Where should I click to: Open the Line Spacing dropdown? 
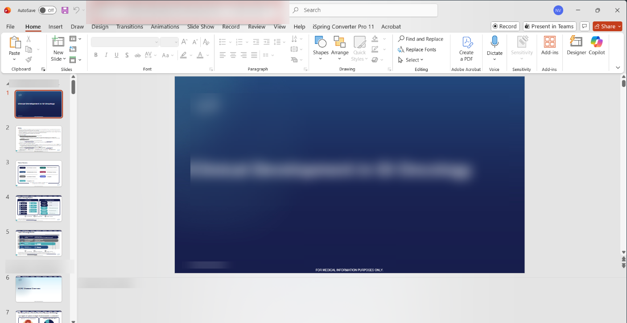point(280,42)
